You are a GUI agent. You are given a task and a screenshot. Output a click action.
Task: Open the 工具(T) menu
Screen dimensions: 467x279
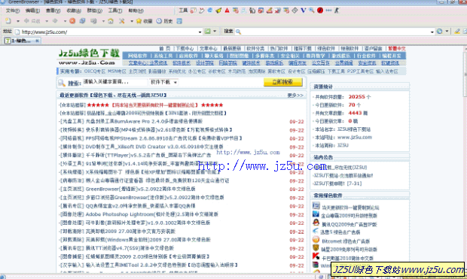[x=114, y=11]
